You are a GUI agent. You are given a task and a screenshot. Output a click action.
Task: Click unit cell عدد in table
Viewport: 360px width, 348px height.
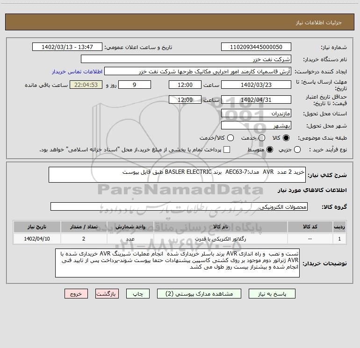coord(130,239)
